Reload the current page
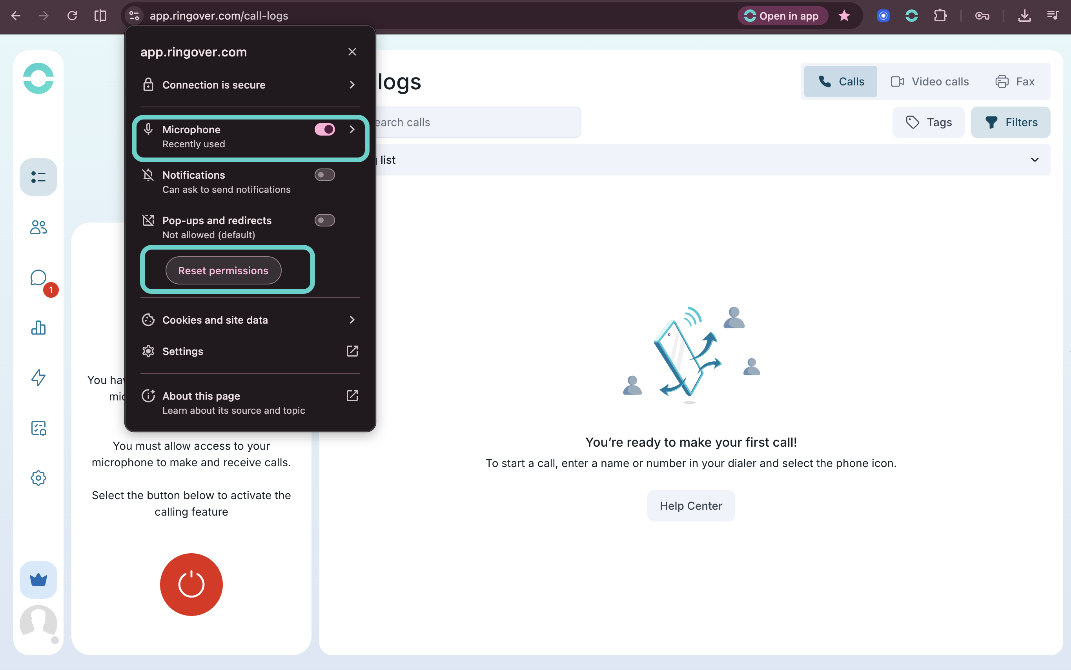 point(72,16)
